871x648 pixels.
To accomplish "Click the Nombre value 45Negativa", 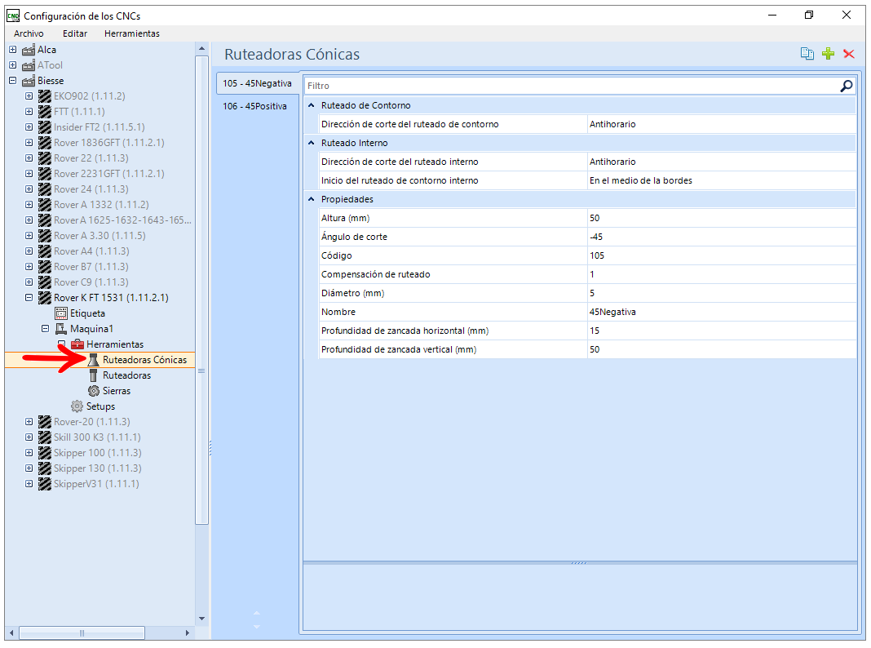I will pyautogui.click(x=722, y=312).
